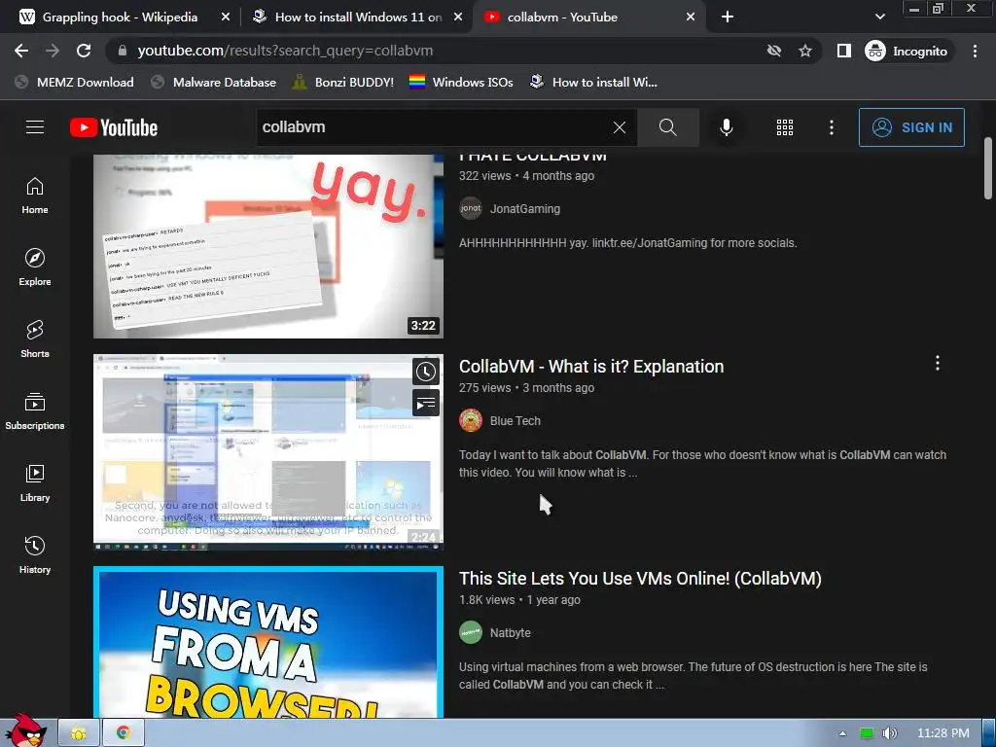Go forward in browser
The image size is (996, 747).
[53, 51]
